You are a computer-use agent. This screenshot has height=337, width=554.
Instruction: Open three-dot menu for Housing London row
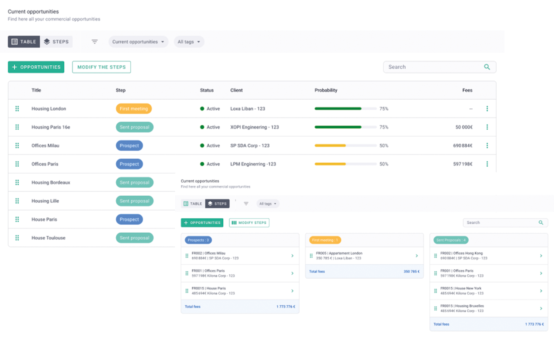point(487,109)
